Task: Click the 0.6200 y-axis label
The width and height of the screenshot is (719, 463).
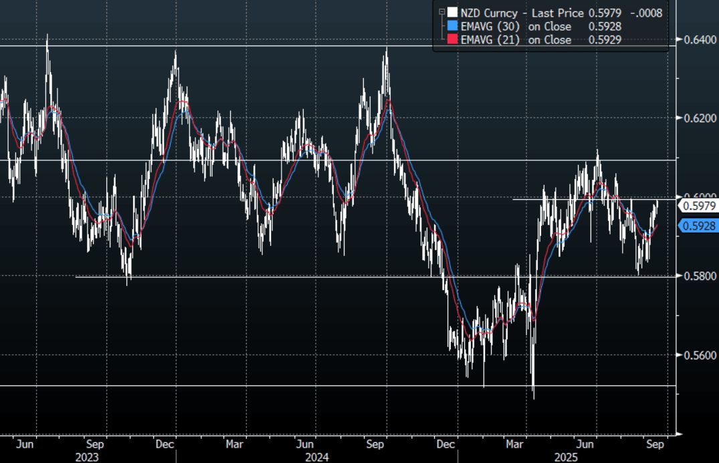Action: tap(697, 118)
